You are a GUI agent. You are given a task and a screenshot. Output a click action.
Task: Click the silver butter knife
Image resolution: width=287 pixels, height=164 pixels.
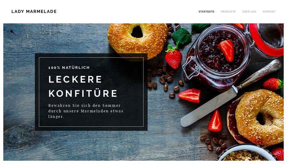pyautogui.click(x=230, y=93)
